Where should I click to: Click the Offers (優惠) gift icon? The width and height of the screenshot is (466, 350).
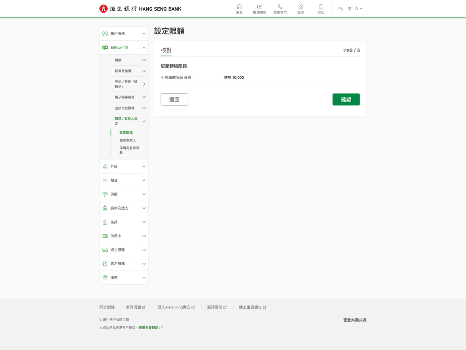pyautogui.click(x=105, y=278)
